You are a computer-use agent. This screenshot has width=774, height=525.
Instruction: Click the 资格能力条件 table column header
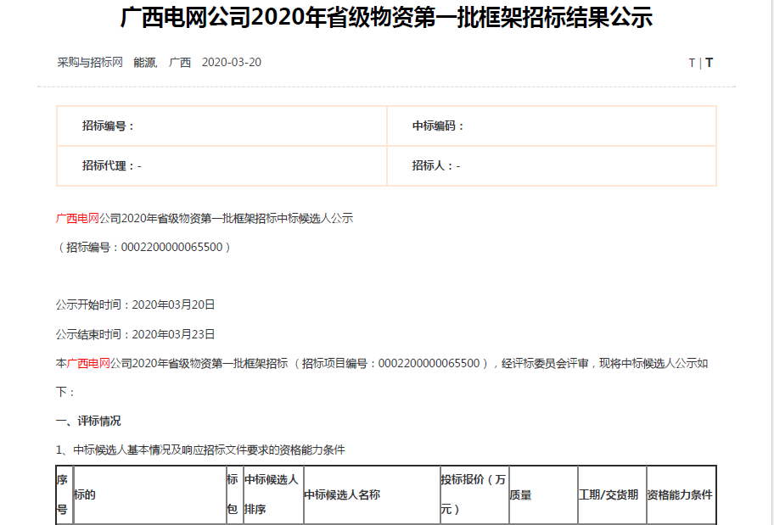[x=680, y=495]
